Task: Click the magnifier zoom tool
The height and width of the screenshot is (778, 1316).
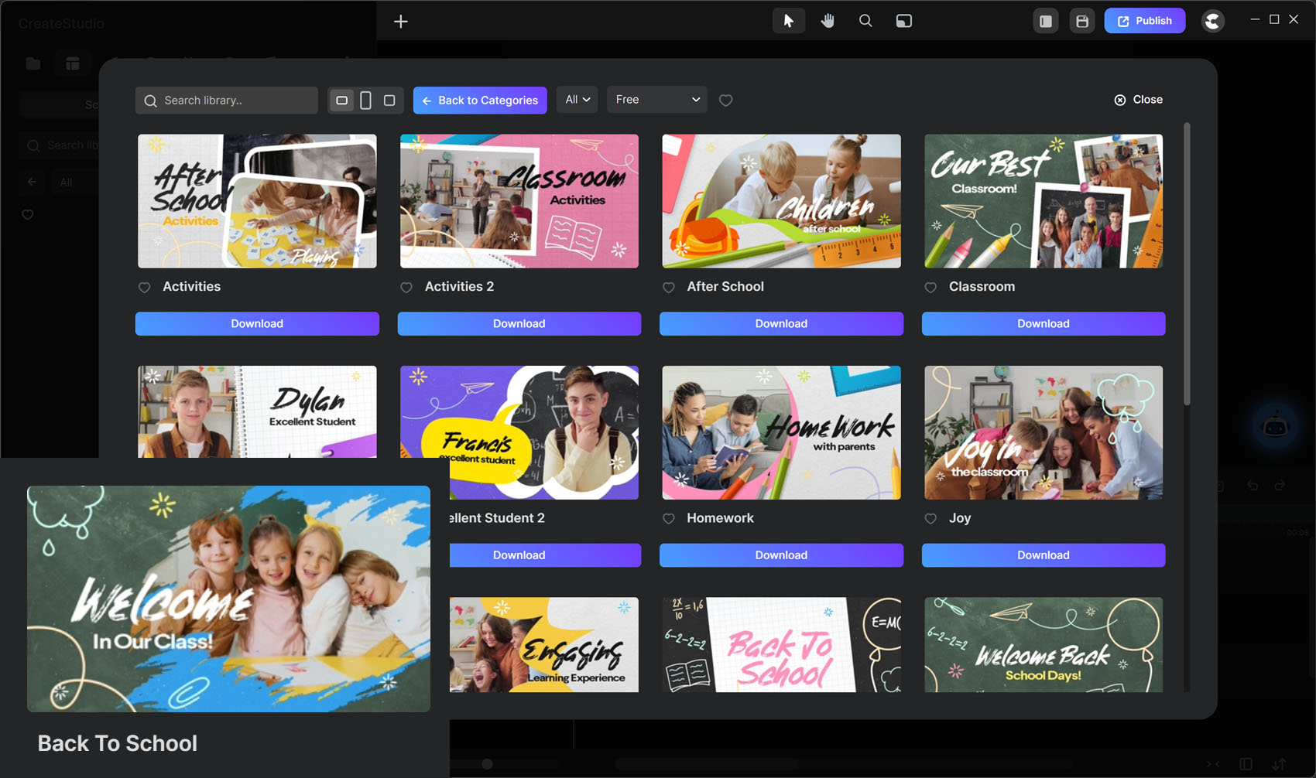Action: point(865,21)
